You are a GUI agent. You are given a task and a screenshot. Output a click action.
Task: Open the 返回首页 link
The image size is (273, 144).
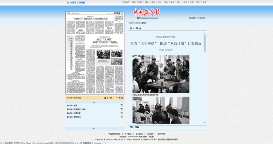click(192, 18)
